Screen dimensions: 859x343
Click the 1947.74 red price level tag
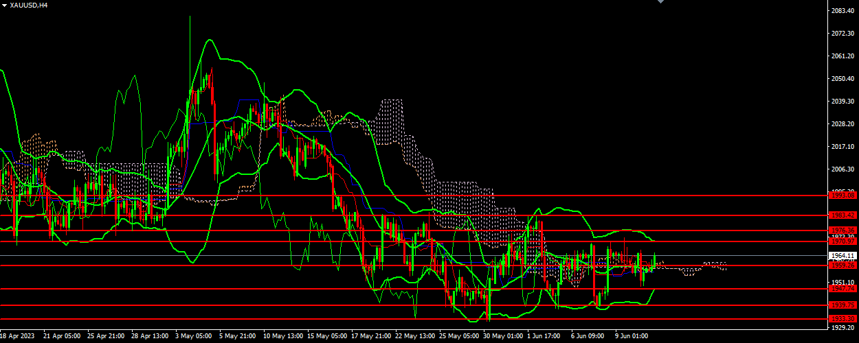pos(843,289)
